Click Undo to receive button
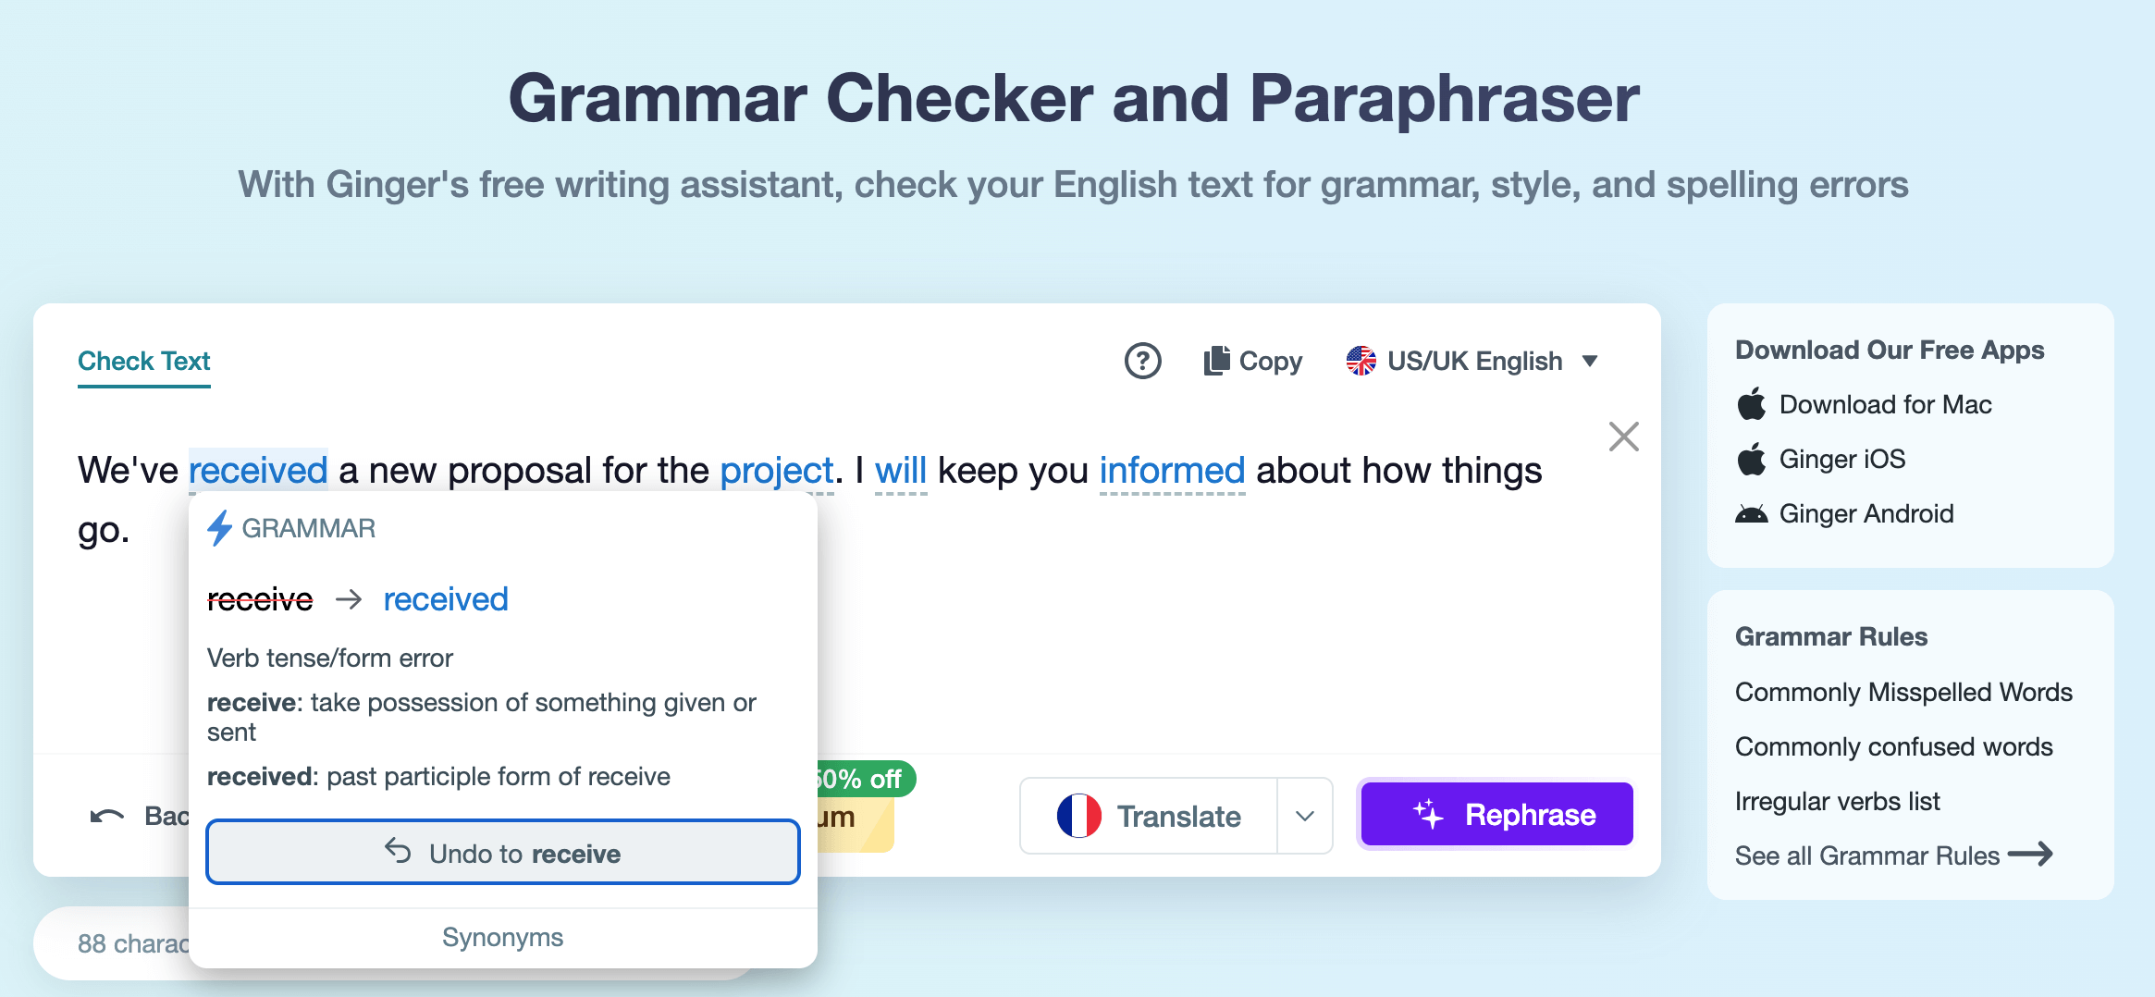Image resolution: width=2155 pixels, height=997 pixels. [x=502, y=852]
